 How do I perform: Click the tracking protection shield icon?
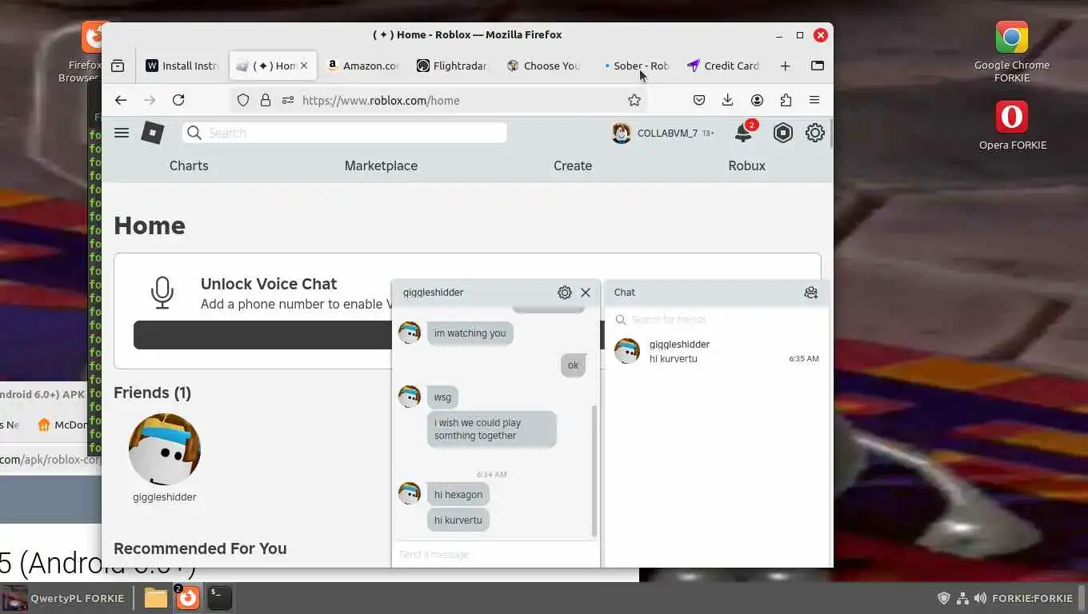pos(243,100)
